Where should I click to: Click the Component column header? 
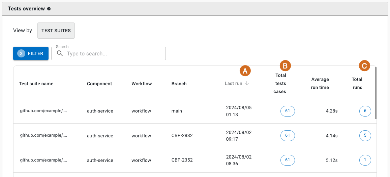(x=99, y=84)
